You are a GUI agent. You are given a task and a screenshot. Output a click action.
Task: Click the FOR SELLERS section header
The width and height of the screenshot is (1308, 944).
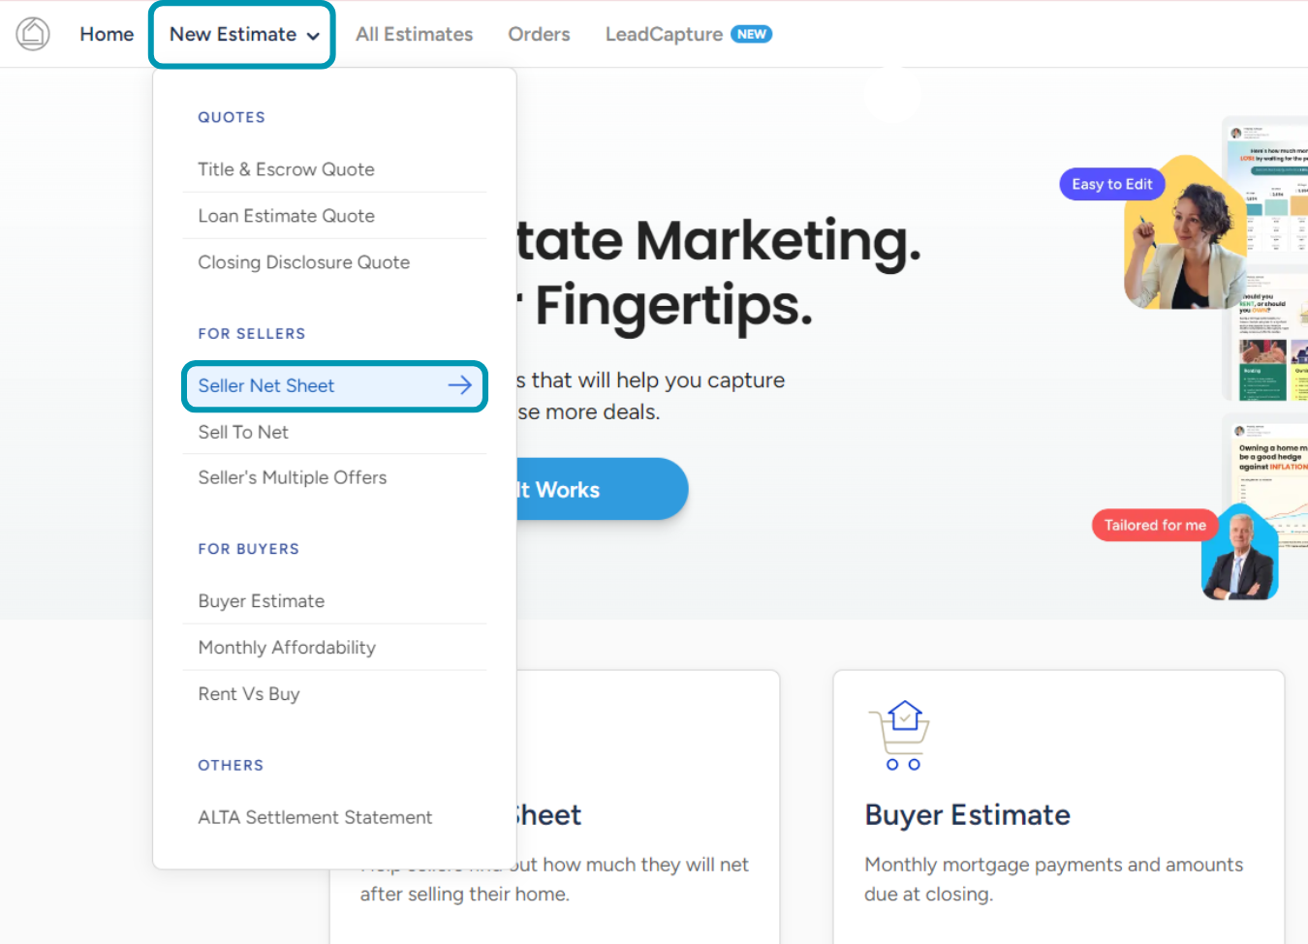pyautogui.click(x=252, y=333)
